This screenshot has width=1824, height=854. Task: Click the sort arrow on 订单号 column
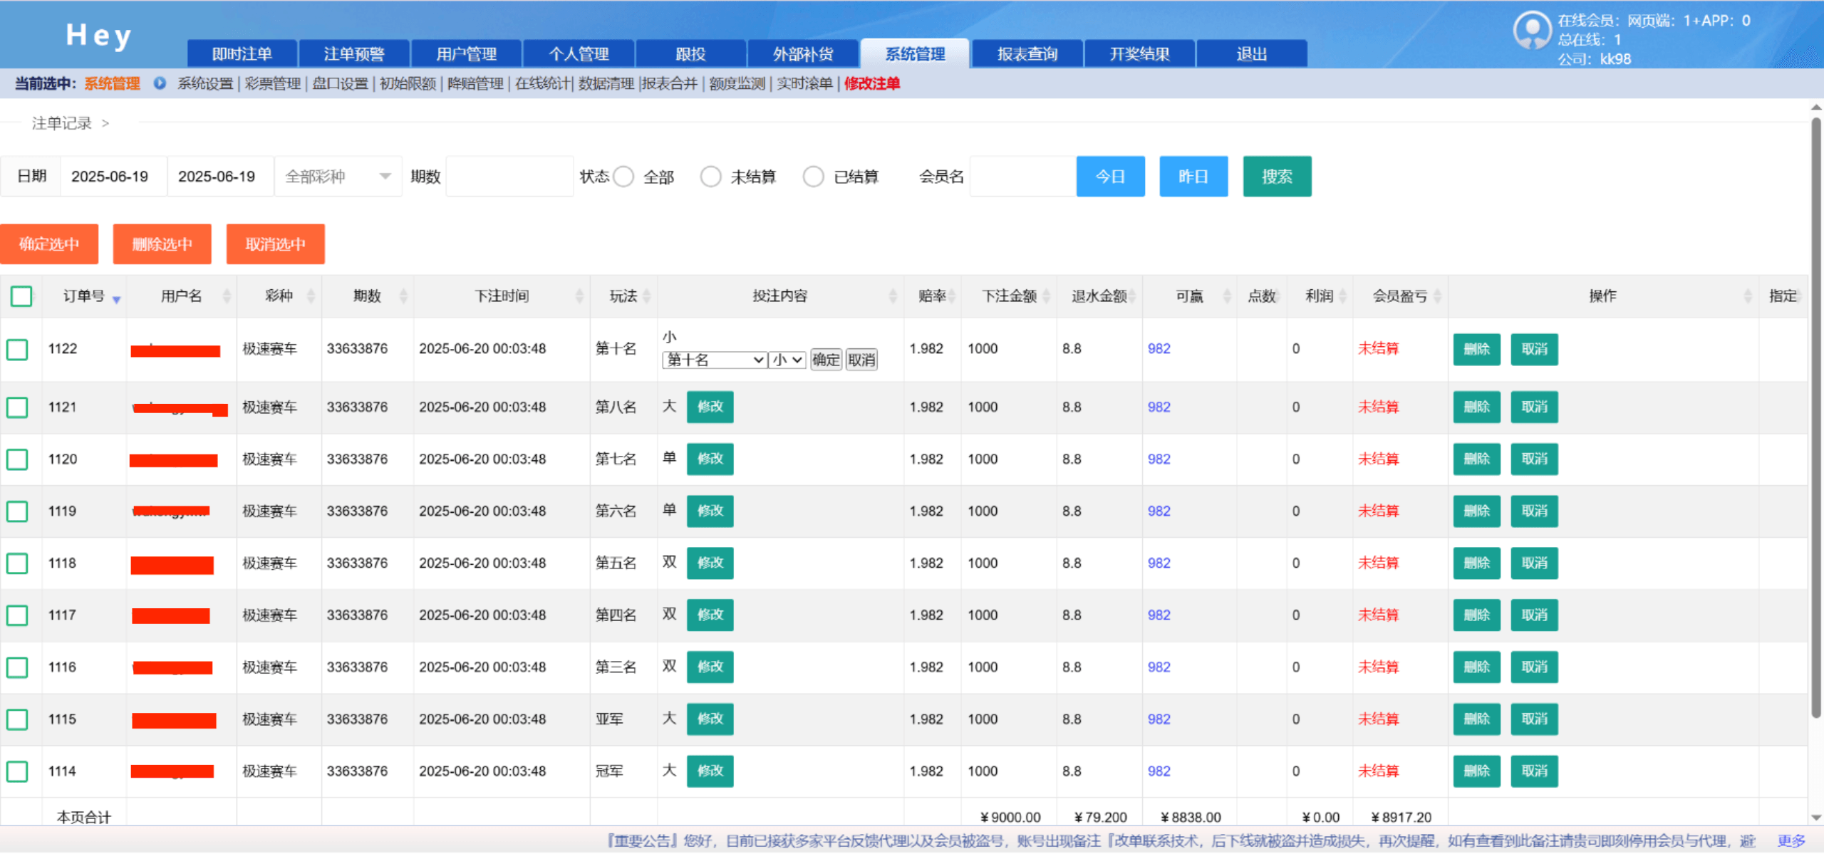[x=116, y=299]
